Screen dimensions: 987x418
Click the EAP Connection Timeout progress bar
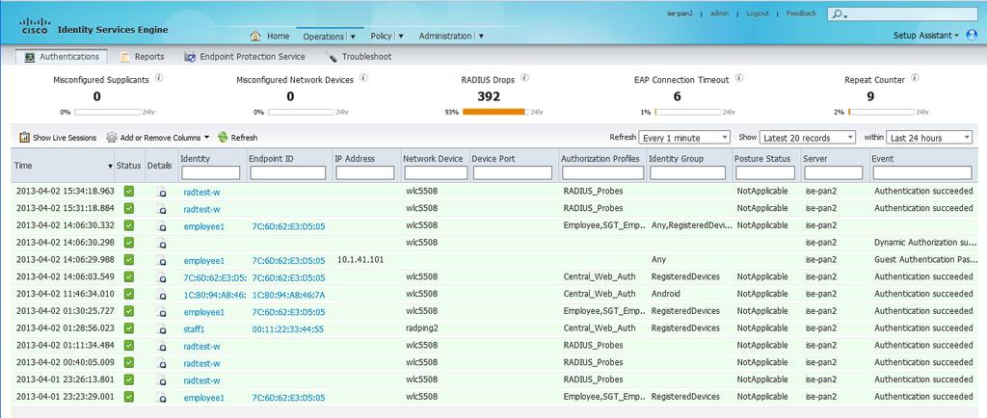click(688, 112)
